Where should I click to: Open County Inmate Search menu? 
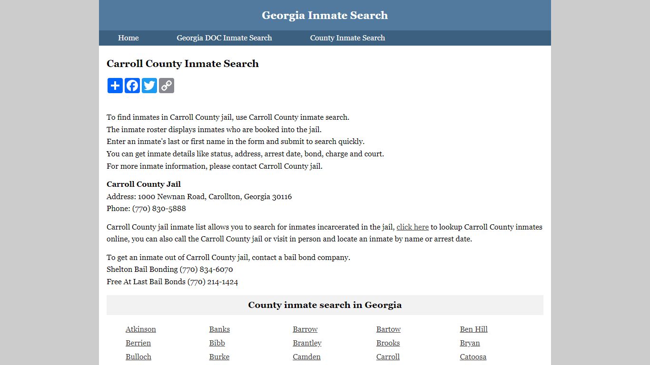click(347, 38)
